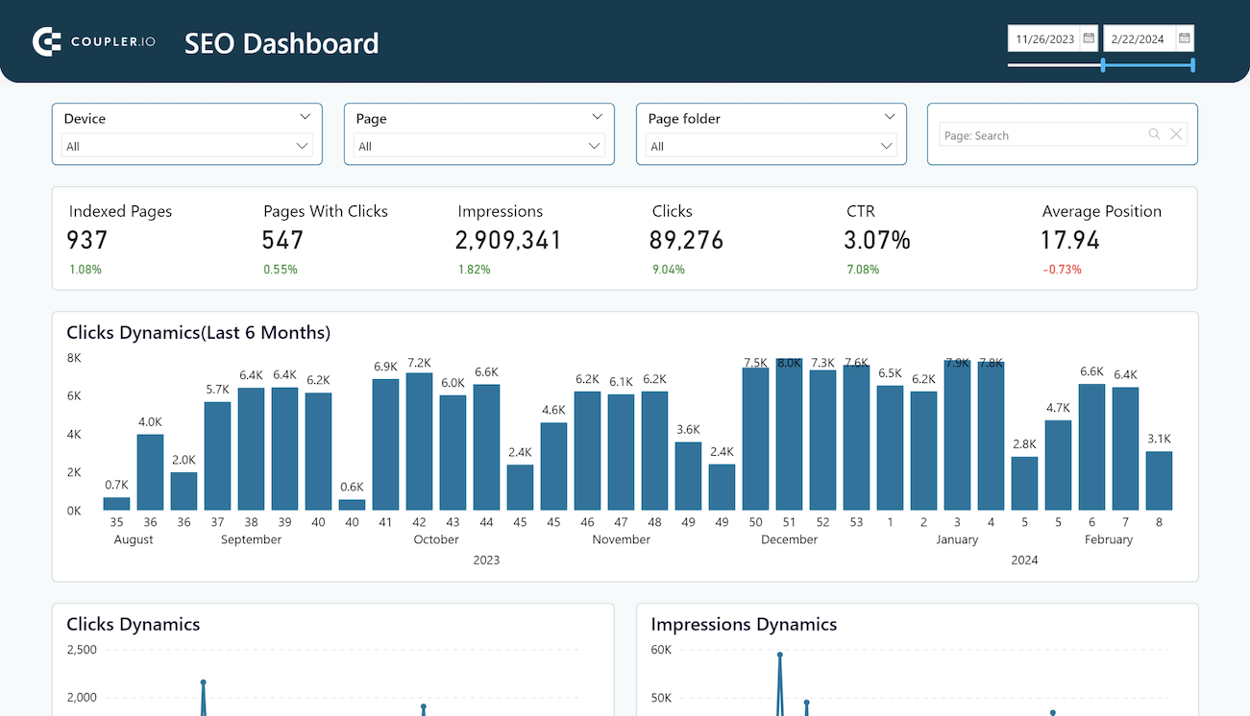Click the Clicks KPI showing 89,276

tap(686, 238)
